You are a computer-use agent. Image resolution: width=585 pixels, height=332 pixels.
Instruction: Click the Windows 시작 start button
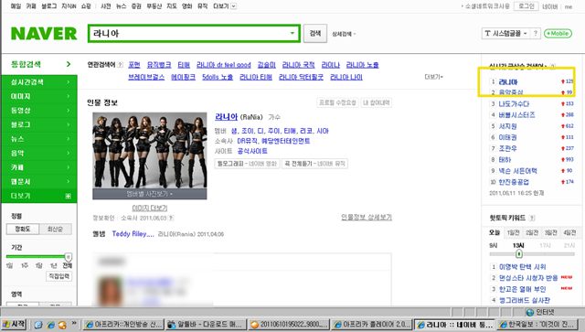pos(14,324)
